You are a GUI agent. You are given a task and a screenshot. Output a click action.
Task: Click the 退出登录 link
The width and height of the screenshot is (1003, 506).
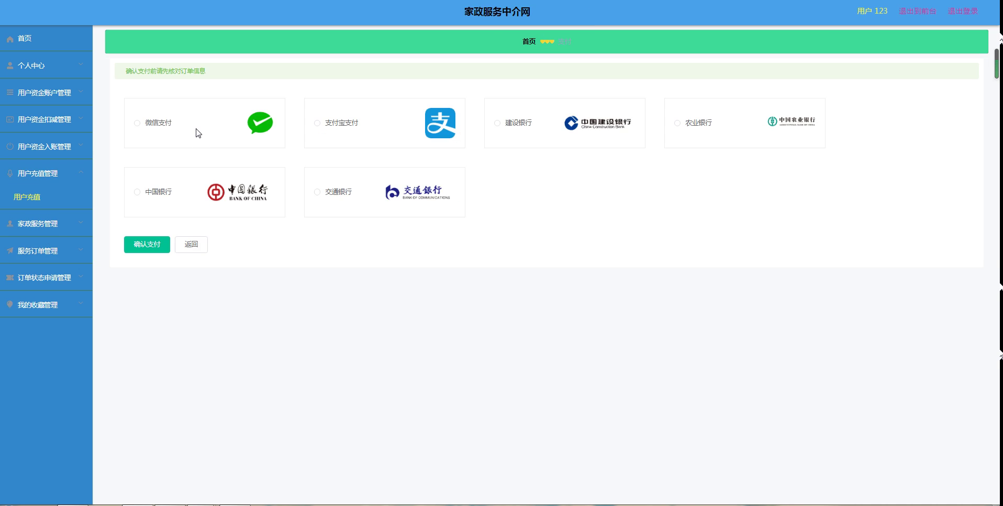pos(963,11)
